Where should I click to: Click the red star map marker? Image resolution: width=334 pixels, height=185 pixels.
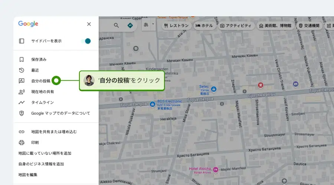pyautogui.click(x=260, y=85)
